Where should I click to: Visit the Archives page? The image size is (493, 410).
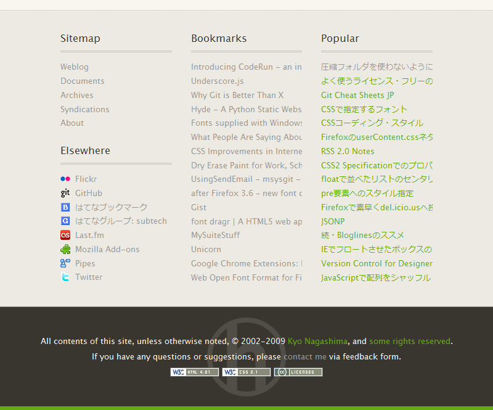[x=77, y=95]
